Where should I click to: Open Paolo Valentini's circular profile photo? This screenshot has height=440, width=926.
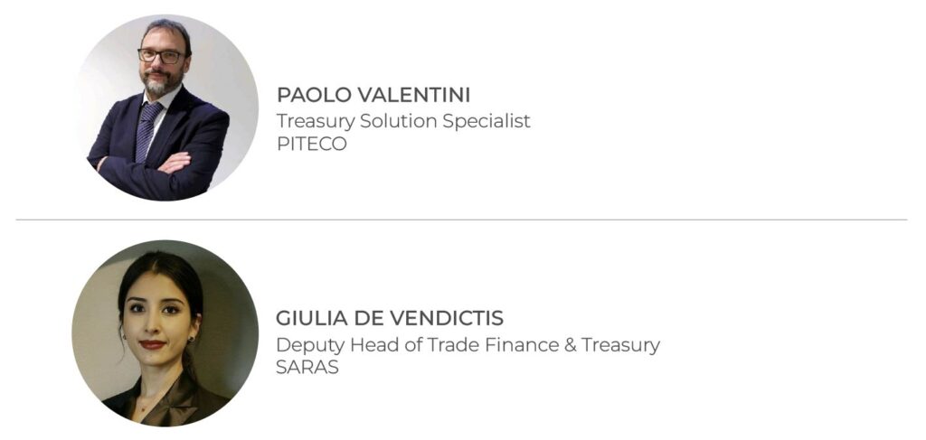coord(165,108)
